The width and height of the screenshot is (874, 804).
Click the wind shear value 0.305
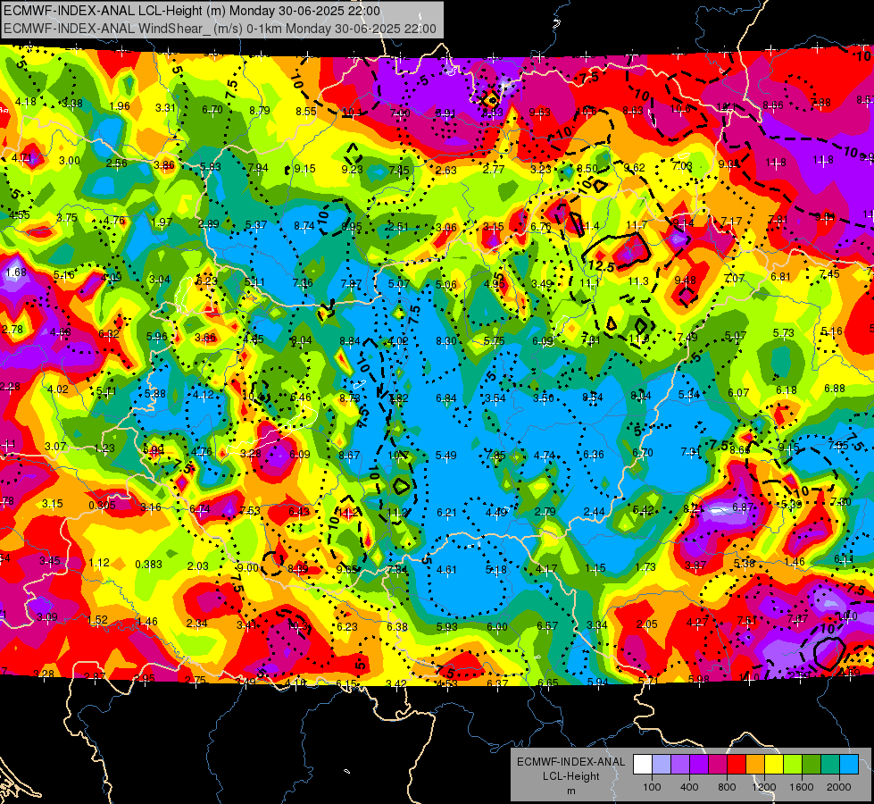click(102, 505)
